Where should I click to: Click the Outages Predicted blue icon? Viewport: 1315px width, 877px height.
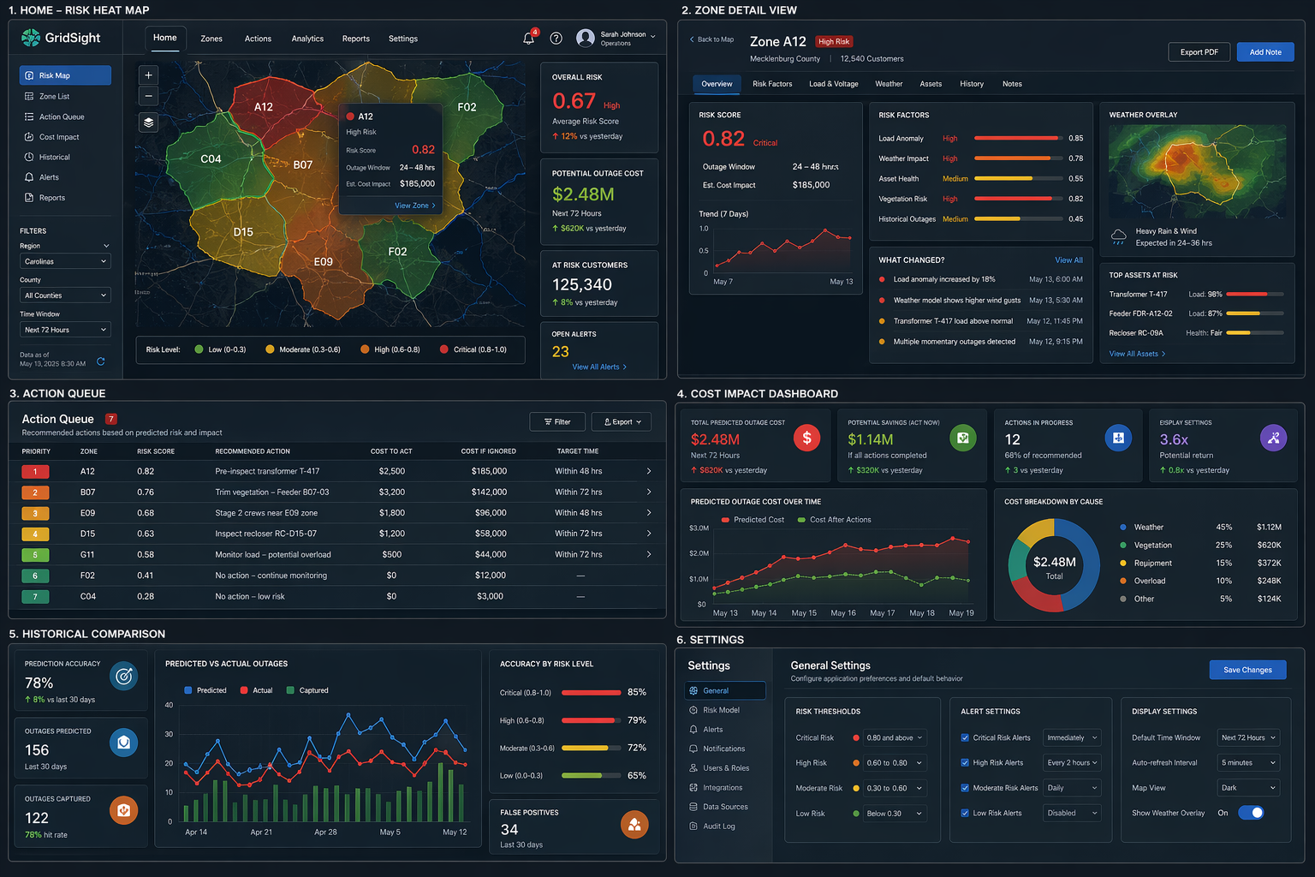(x=124, y=743)
